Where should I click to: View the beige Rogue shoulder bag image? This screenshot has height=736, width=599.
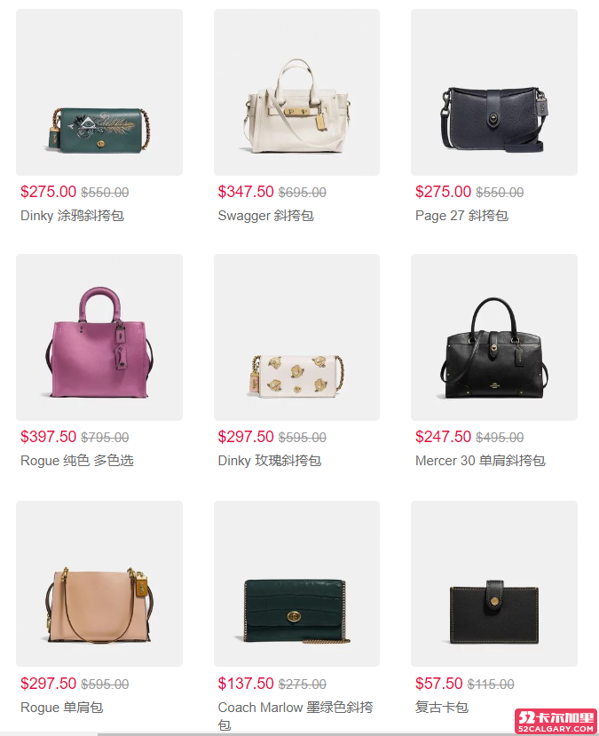pos(99,583)
